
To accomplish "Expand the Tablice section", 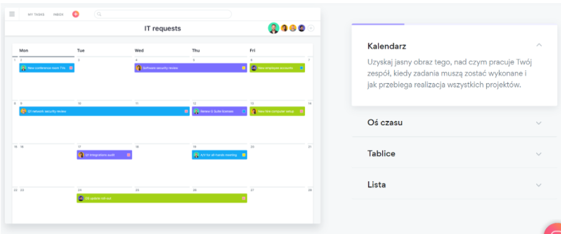I will pos(455,154).
